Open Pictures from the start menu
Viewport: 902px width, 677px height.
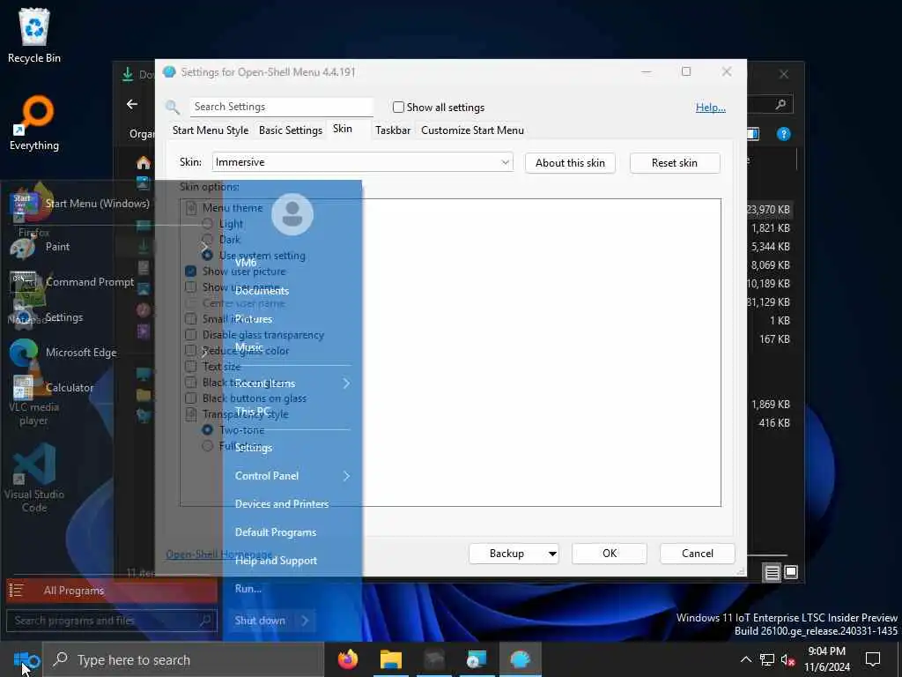[254, 319]
